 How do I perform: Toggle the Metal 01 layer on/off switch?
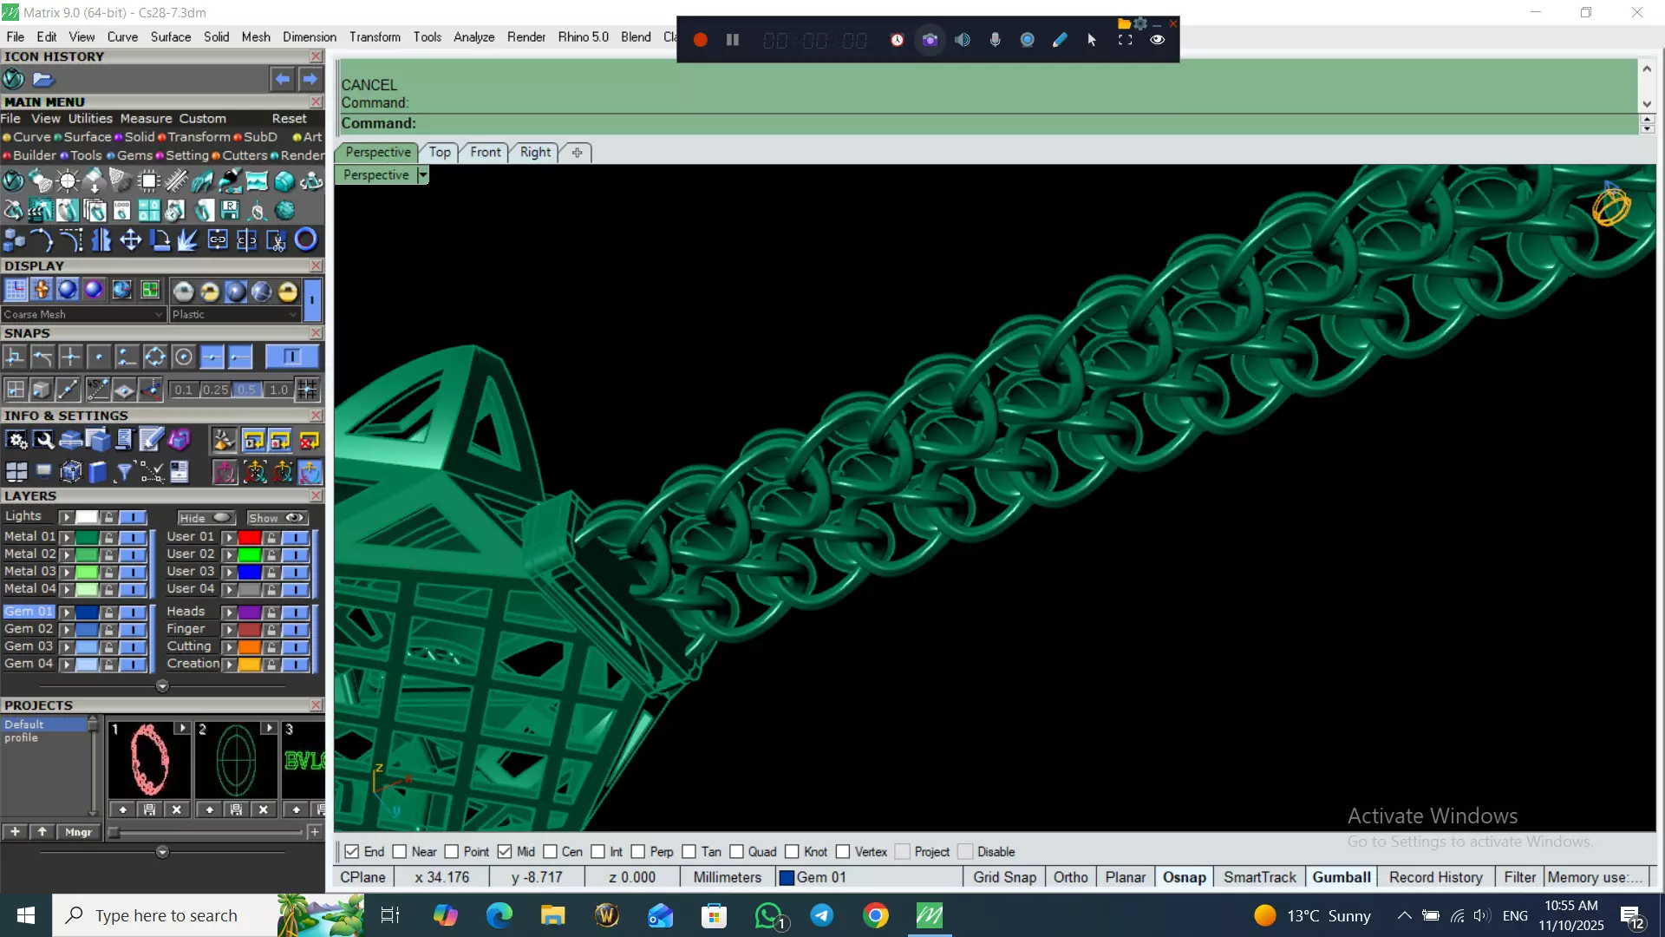point(133,537)
